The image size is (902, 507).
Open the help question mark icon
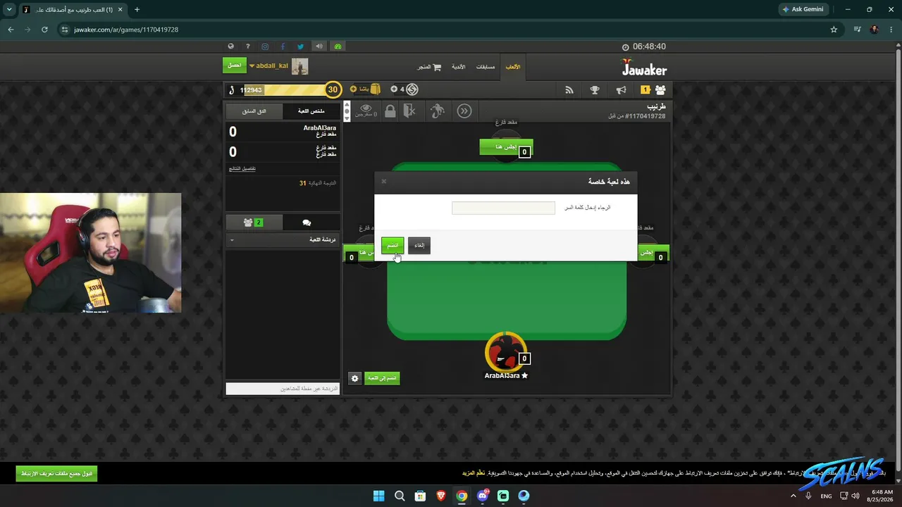click(247, 46)
